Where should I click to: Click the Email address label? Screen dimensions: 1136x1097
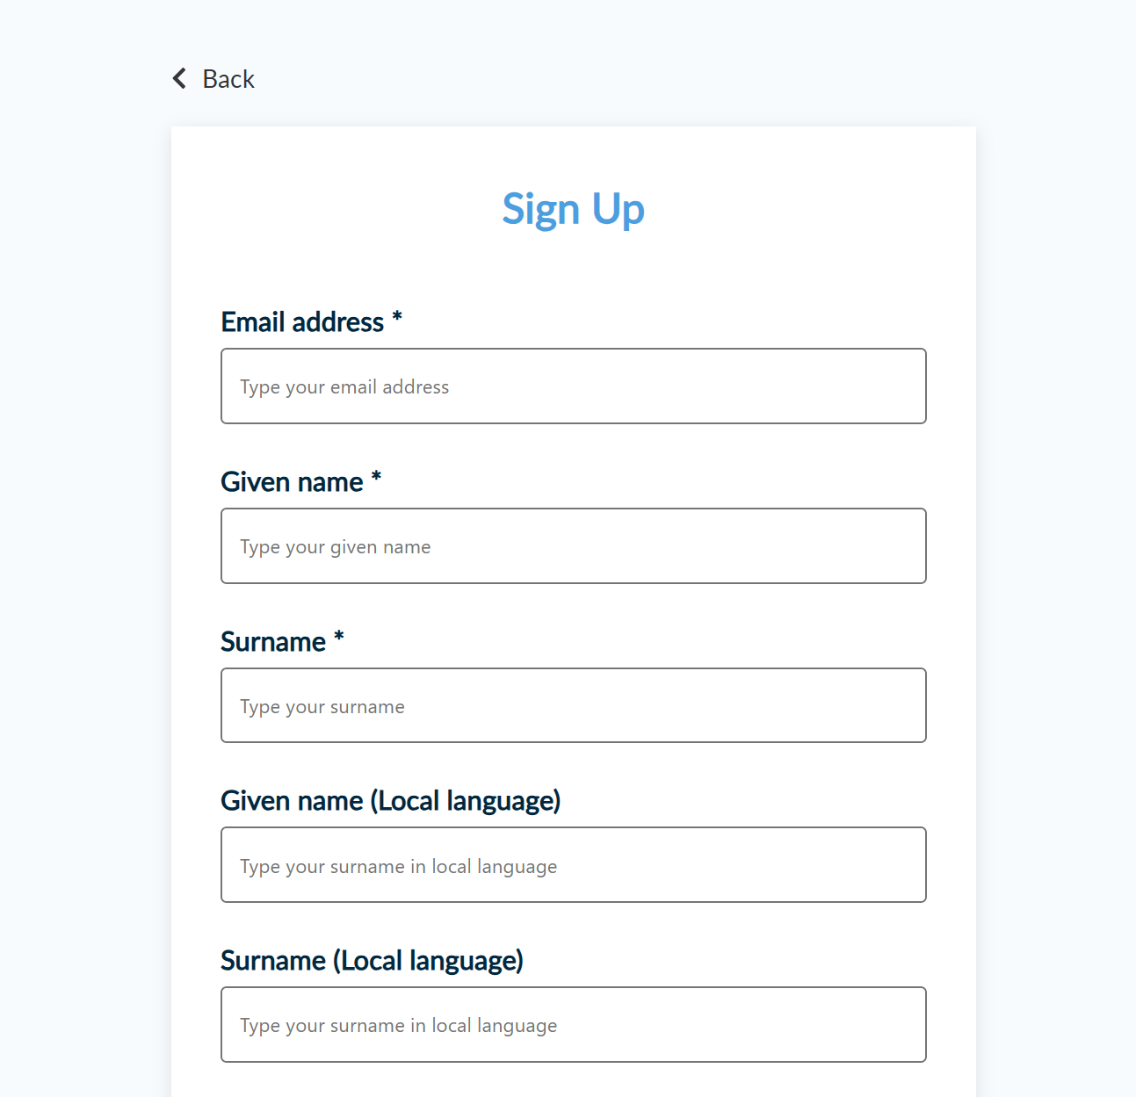tap(303, 322)
